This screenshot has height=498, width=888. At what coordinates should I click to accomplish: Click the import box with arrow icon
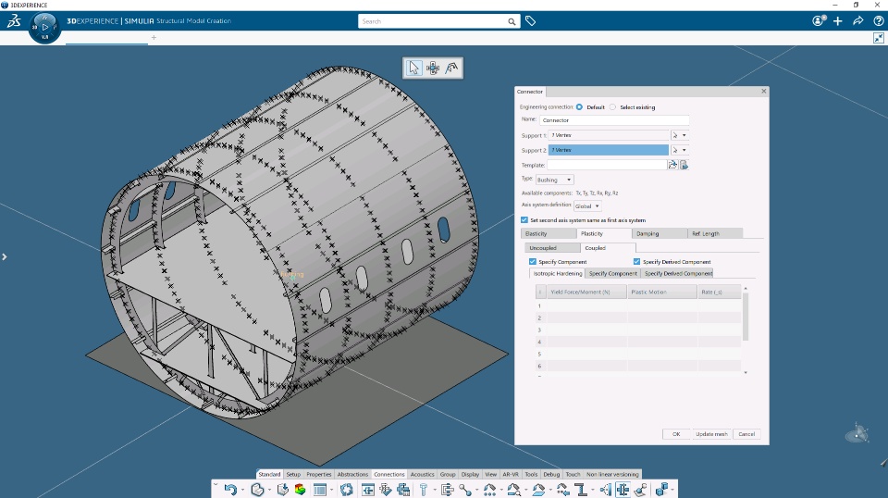tap(283, 490)
